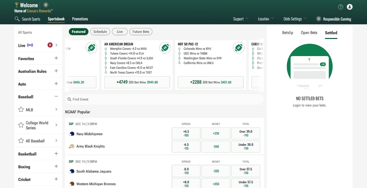Expand the Favorites section
Image resolution: width=367 pixels, height=188 pixels.
click(56, 58)
